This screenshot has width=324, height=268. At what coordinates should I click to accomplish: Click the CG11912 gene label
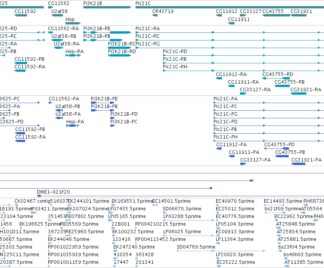(x=227, y=11)
